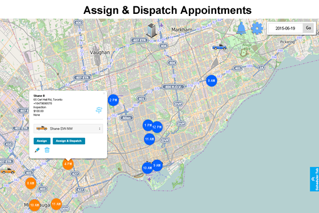Open settings with the blue gear icon

pos(257,28)
